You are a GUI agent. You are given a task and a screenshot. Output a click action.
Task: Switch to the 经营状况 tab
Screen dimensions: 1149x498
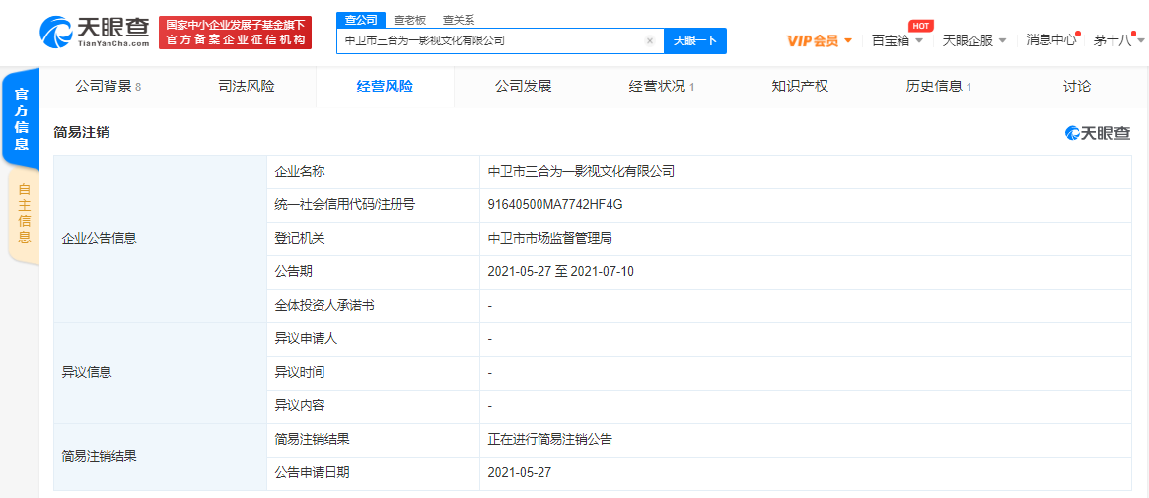click(661, 87)
